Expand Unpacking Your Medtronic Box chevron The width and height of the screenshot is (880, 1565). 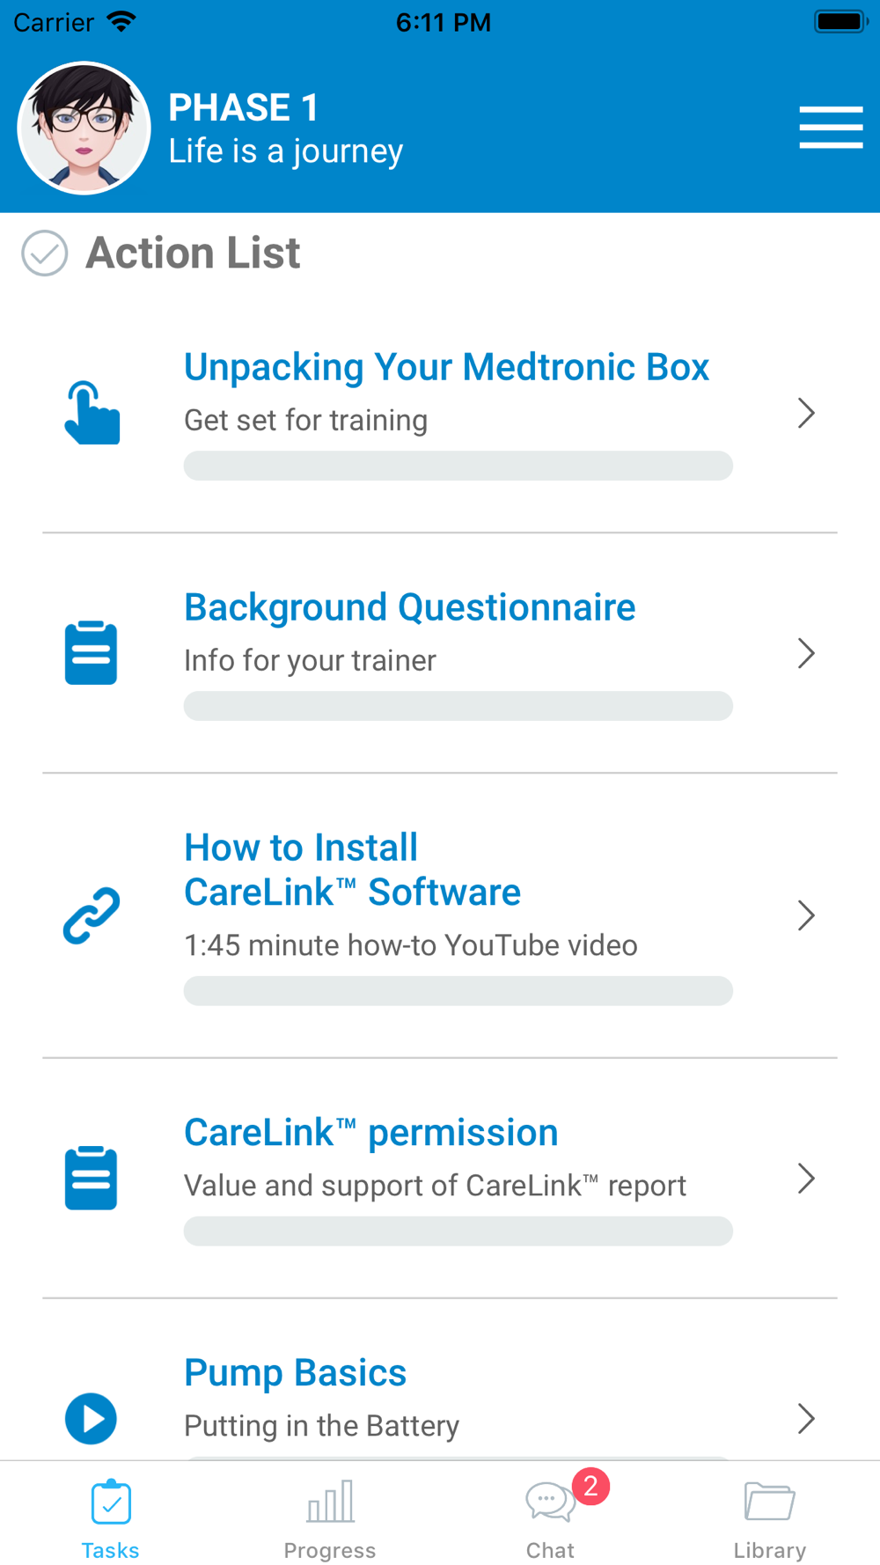(x=805, y=413)
